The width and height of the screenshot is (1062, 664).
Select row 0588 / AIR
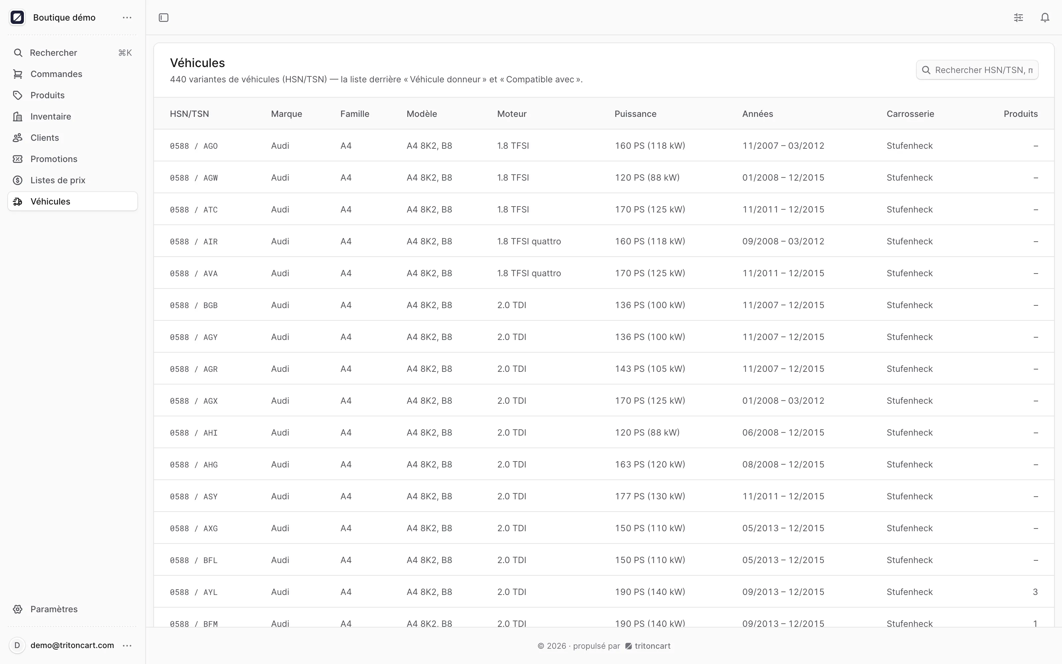(604, 241)
